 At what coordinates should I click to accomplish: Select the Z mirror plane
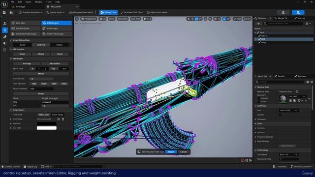pos(45,69)
